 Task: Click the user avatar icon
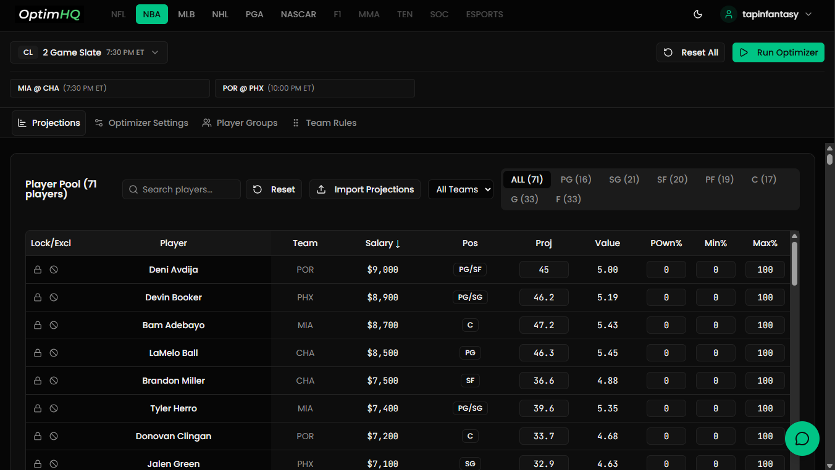(729, 14)
